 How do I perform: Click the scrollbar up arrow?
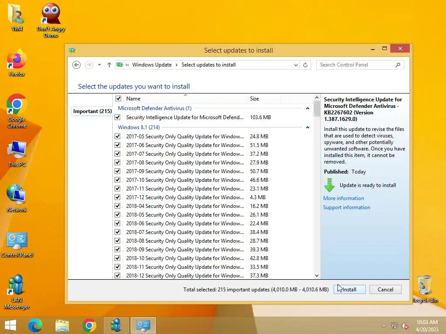(x=317, y=98)
